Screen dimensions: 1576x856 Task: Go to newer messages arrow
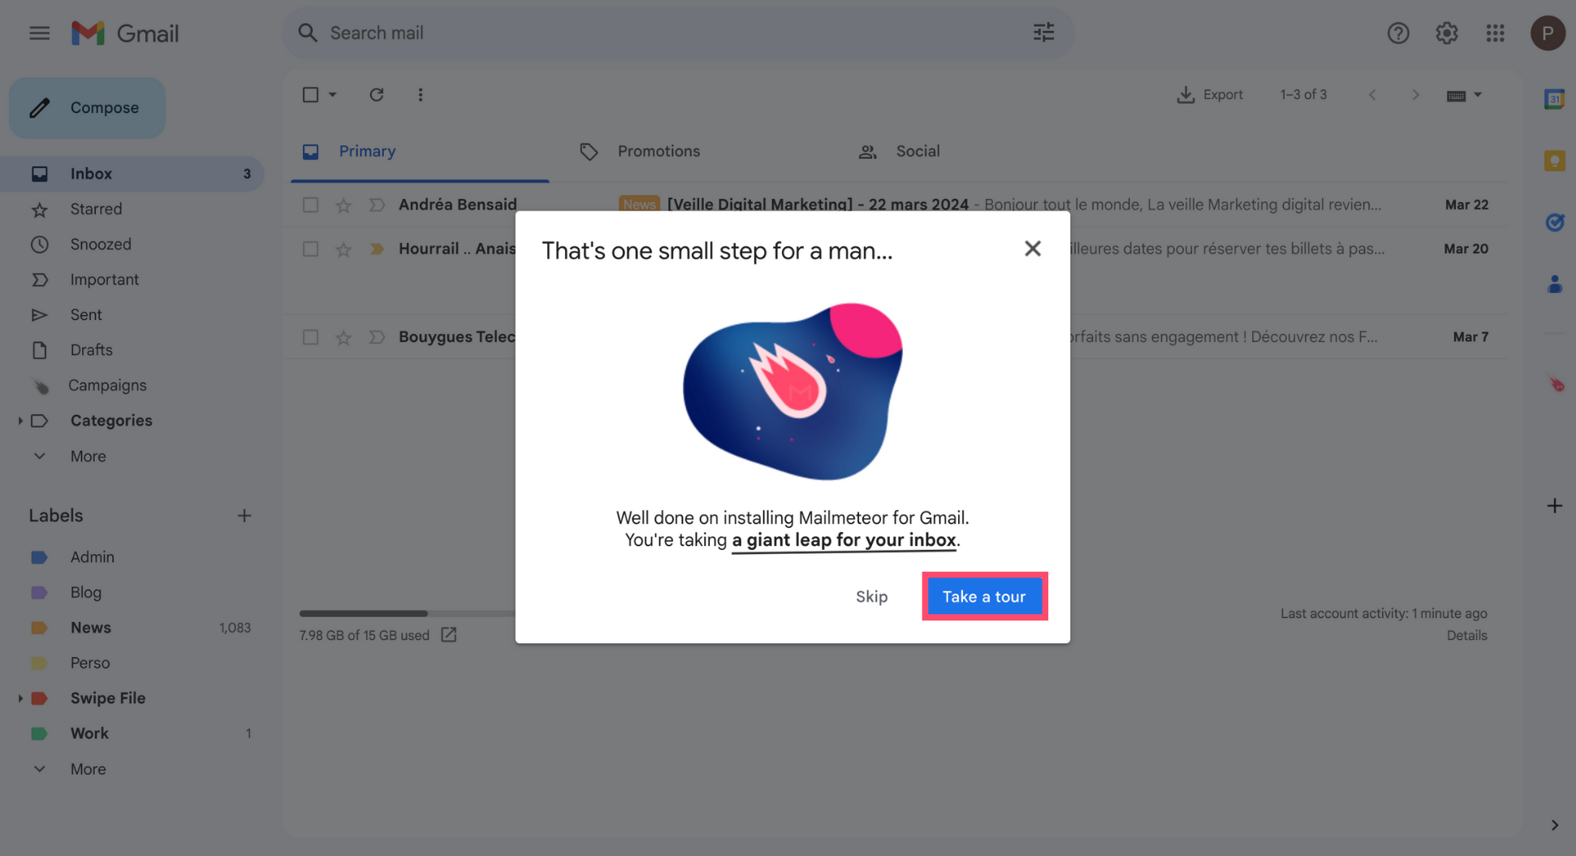(x=1372, y=95)
